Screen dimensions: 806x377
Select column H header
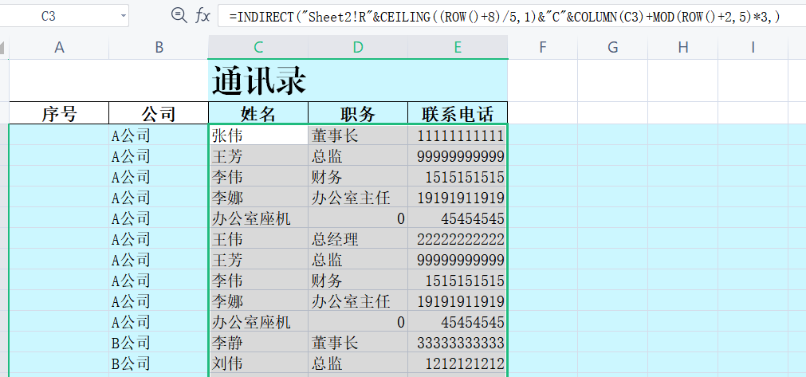(x=683, y=47)
